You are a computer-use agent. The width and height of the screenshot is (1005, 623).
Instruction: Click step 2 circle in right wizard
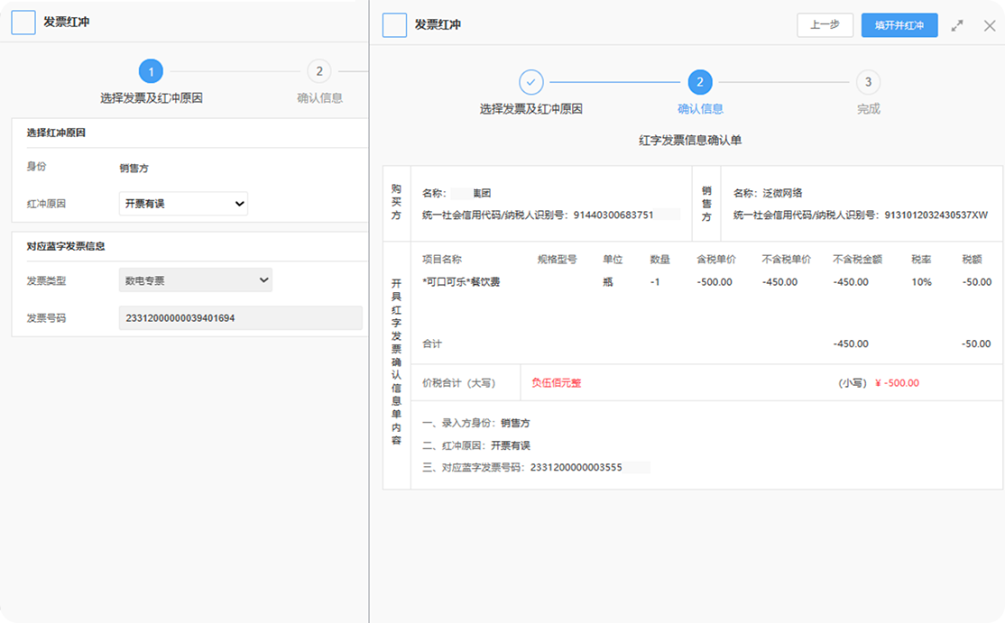[x=699, y=83]
